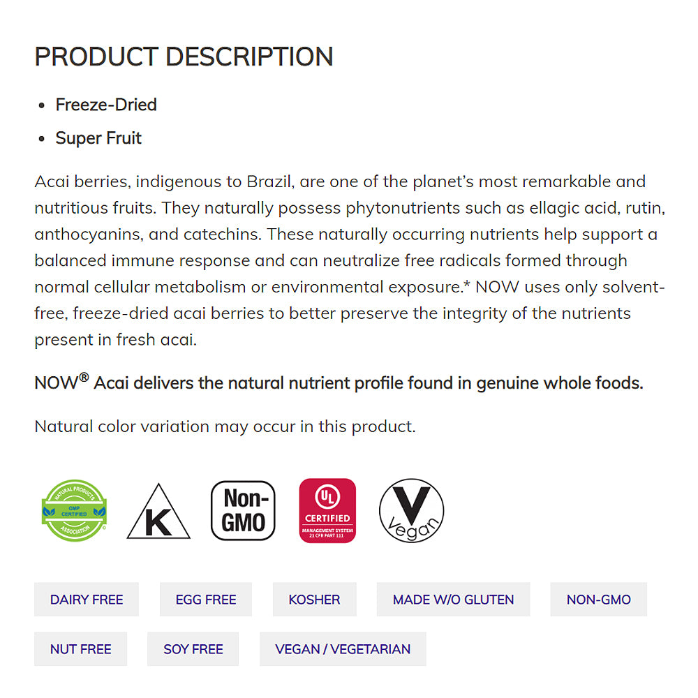Click the Super Fruit bullet point
The height and width of the screenshot is (698, 698).
coord(98,138)
